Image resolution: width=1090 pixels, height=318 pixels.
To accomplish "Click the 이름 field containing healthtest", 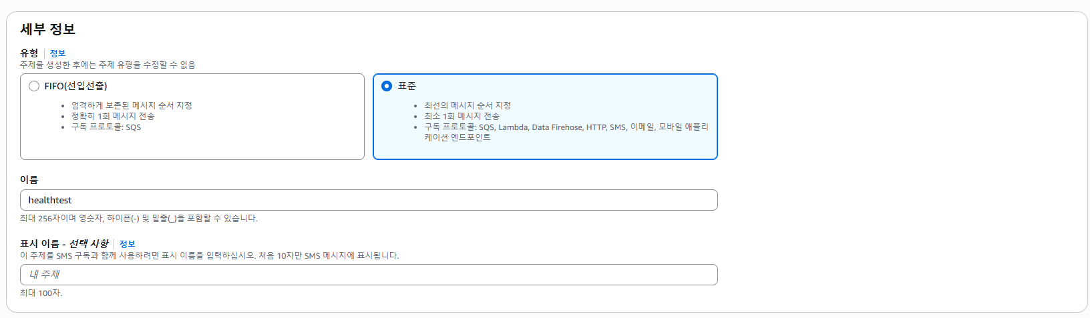I will (x=369, y=200).
